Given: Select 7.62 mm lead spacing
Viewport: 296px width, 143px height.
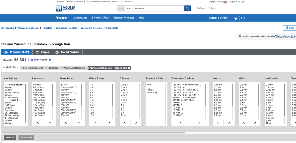Looking at the screenshot, I should [x=270, y=118].
